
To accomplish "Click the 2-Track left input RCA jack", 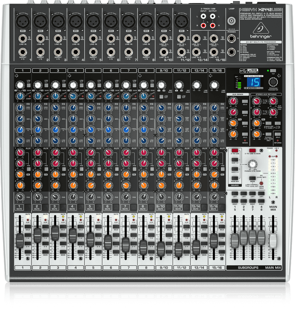I will pos(203,16).
